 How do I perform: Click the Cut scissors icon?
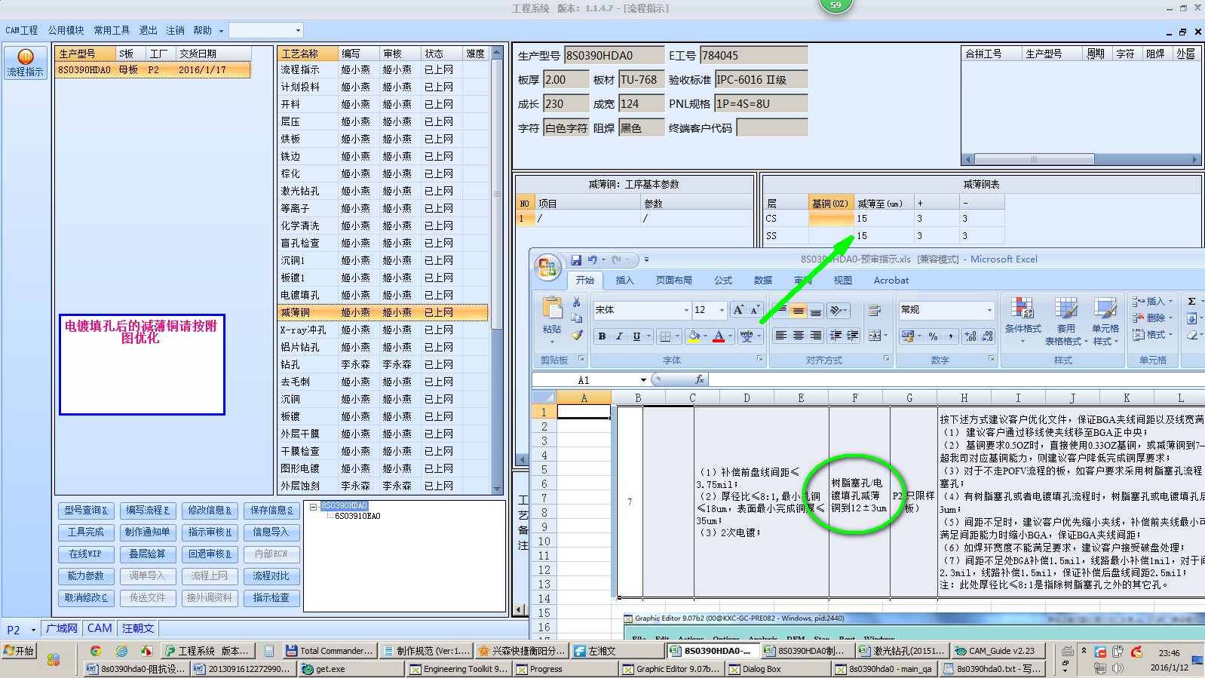577,302
